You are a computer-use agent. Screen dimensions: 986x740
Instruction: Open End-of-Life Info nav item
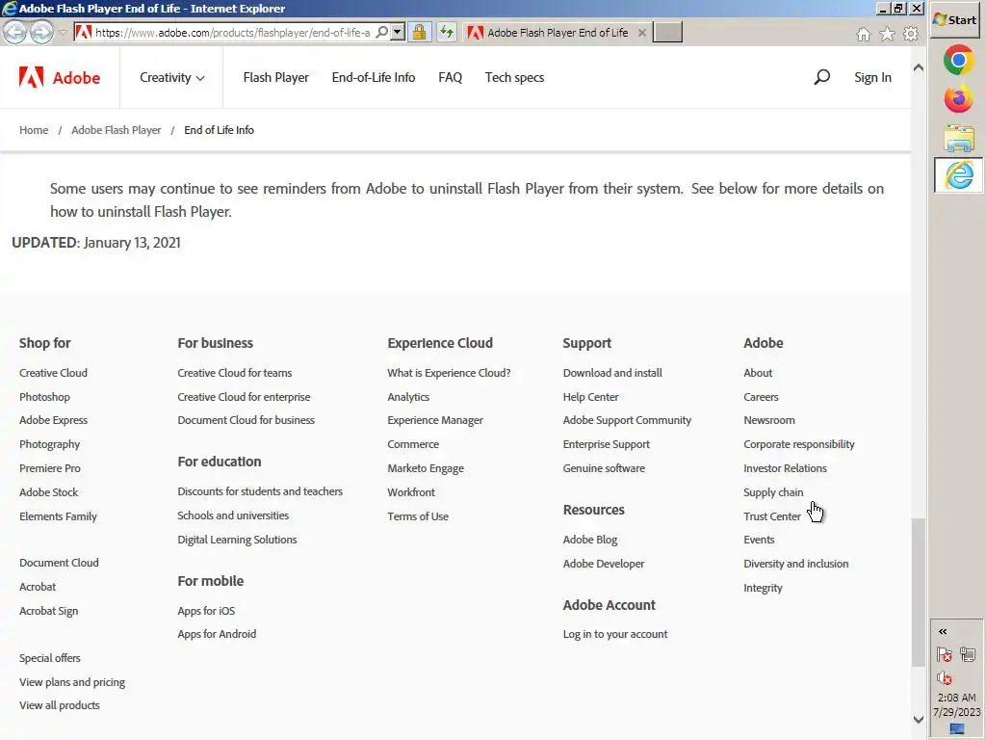pos(374,77)
